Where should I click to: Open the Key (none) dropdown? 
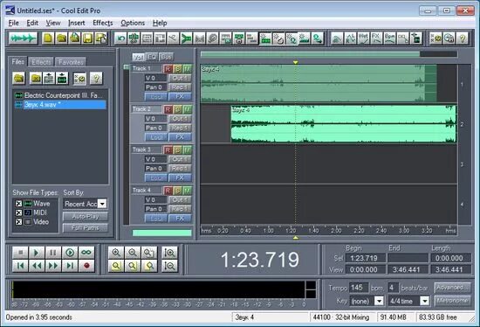point(379,301)
